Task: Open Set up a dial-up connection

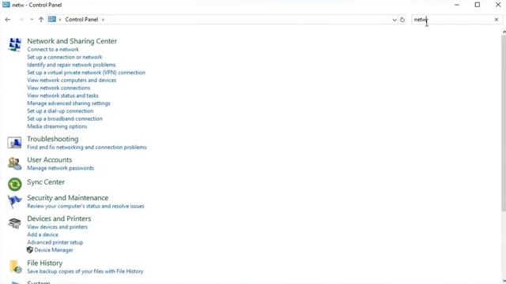Action: (60, 110)
